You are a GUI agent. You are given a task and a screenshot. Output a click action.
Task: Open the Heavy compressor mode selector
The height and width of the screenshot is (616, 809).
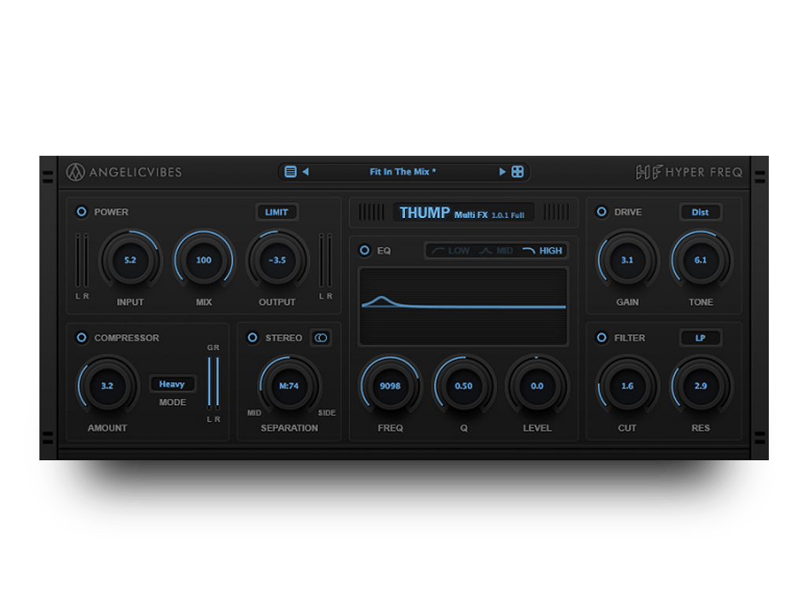(173, 384)
